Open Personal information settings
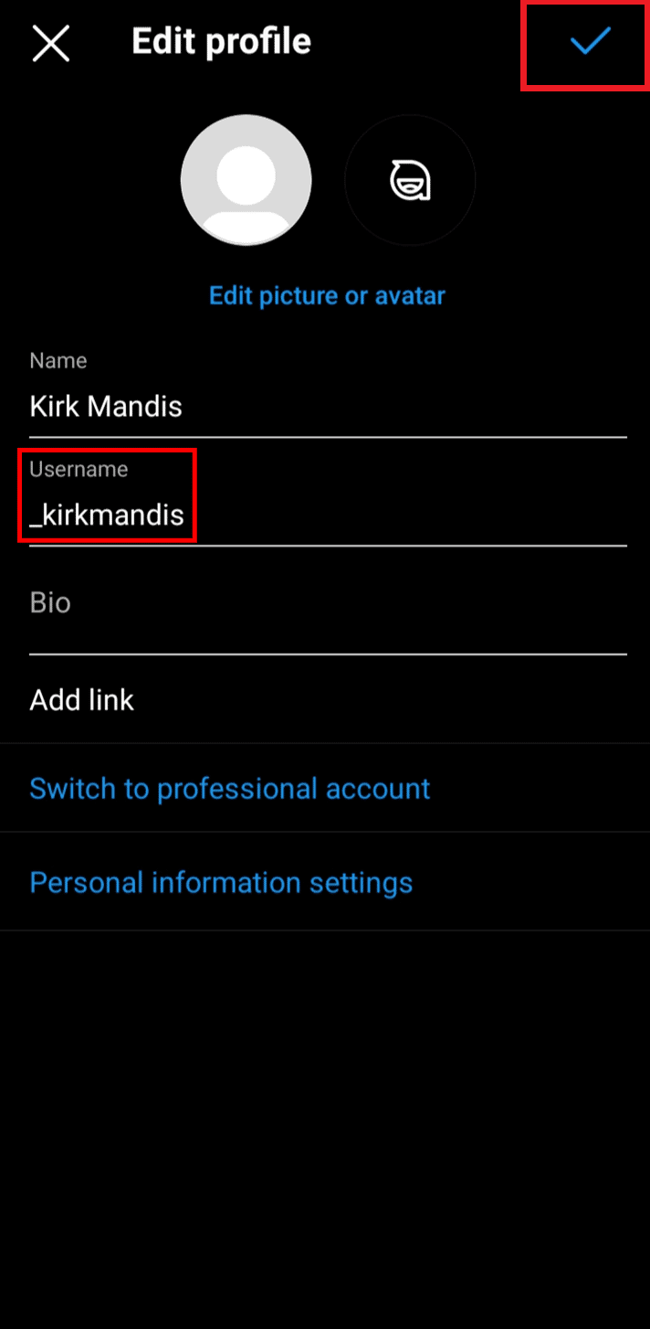The height and width of the screenshot is (1329, 650). (325, 882)
